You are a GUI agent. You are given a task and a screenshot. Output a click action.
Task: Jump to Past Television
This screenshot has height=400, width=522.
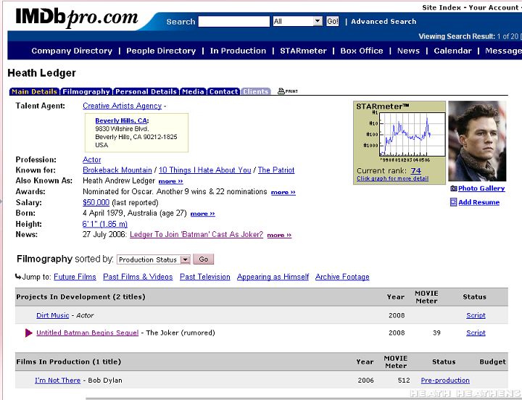[205, 277]
